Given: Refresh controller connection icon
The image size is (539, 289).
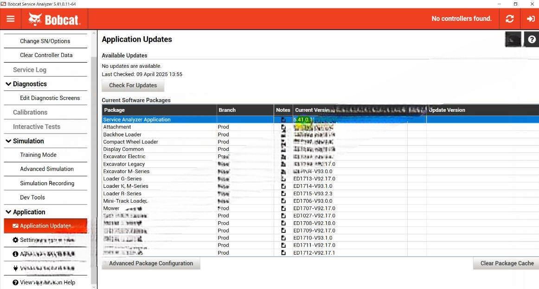Looking at the screenshot, I should coord(509,19).
